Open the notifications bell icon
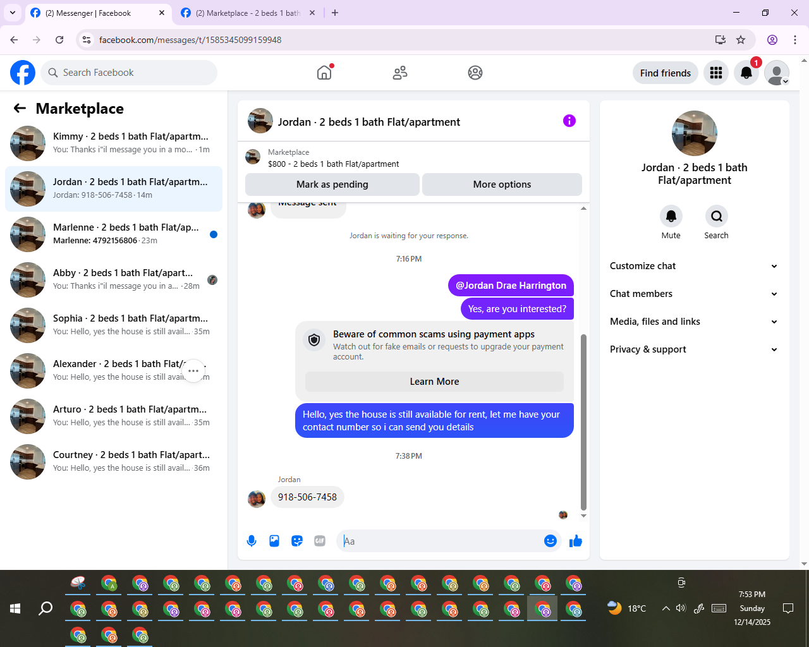Image resolution: width=809 pixels, height=647 pixels. (x=746, y=73)
